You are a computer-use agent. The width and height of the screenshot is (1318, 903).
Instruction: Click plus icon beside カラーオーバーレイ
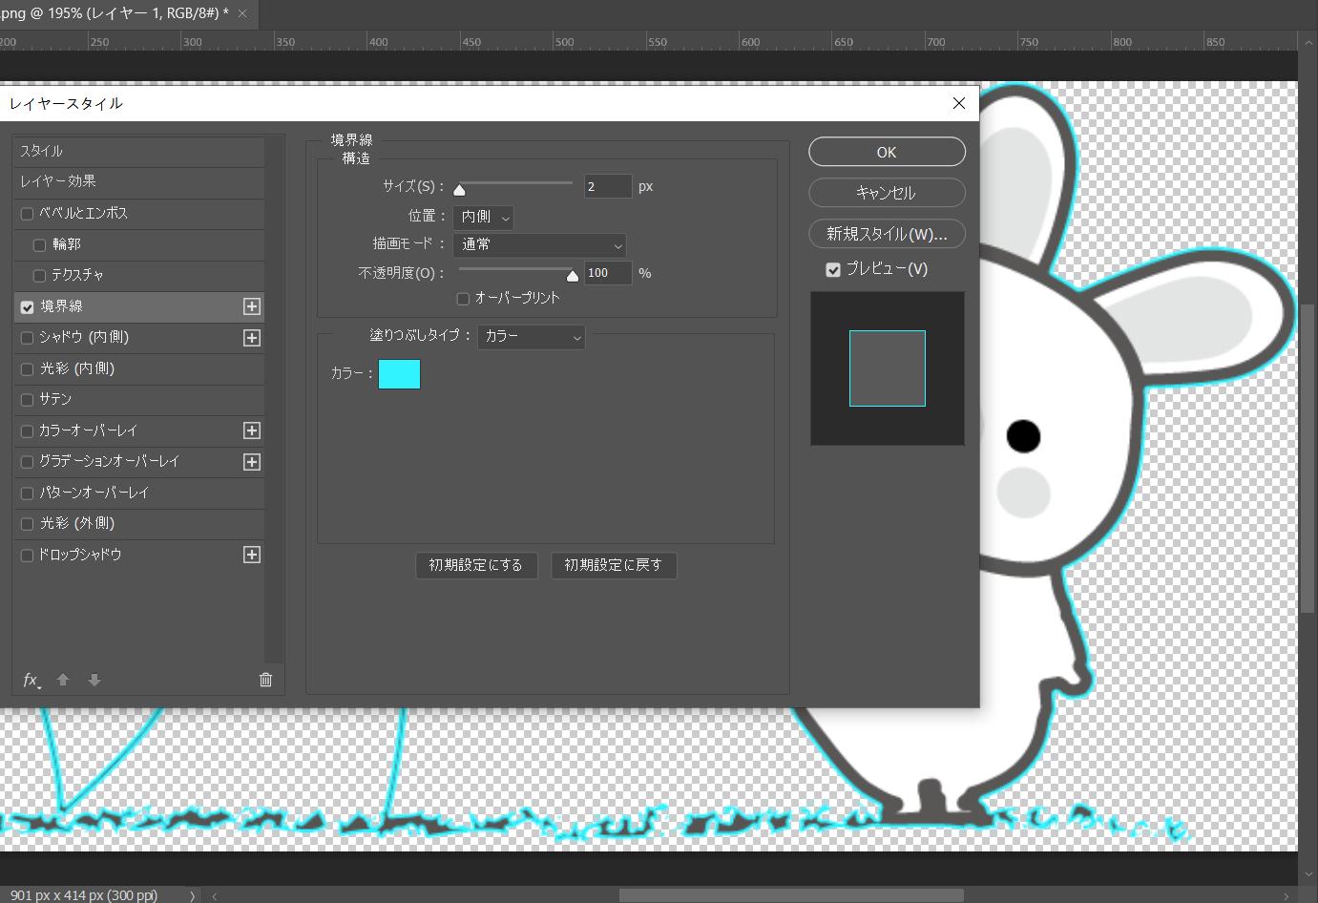(252, 430)
